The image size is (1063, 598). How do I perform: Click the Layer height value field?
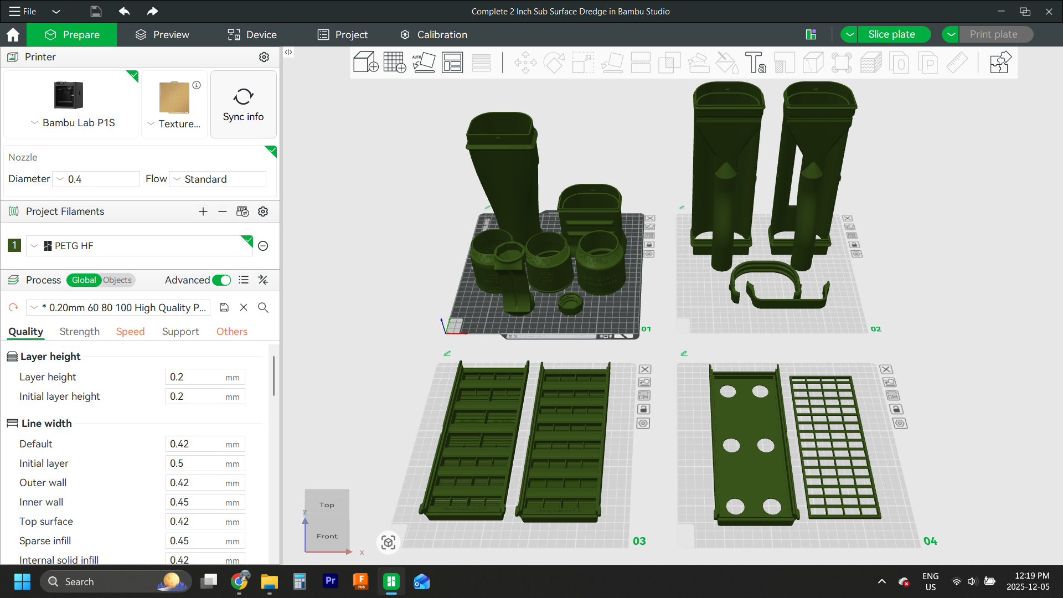pos(205,377)
